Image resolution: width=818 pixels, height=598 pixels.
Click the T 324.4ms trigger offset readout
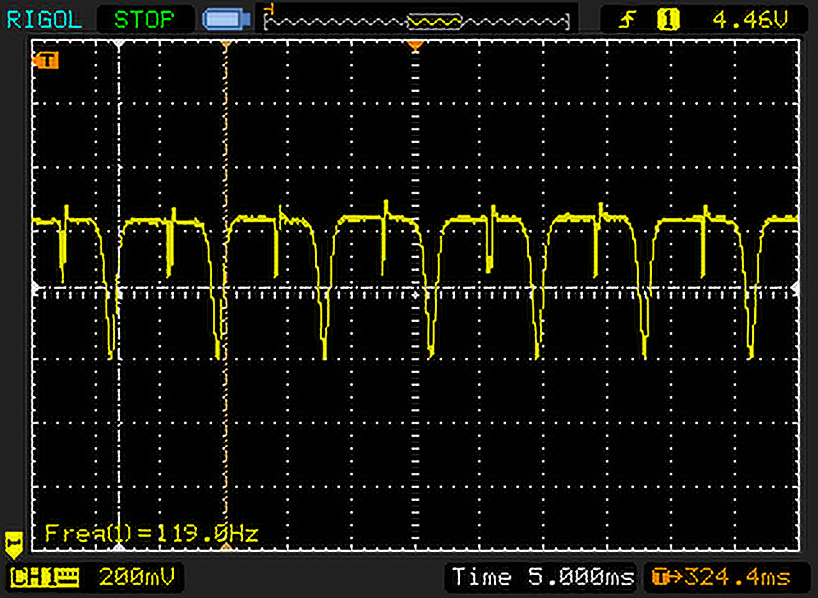pyautogui.click(x=720, y=577)
